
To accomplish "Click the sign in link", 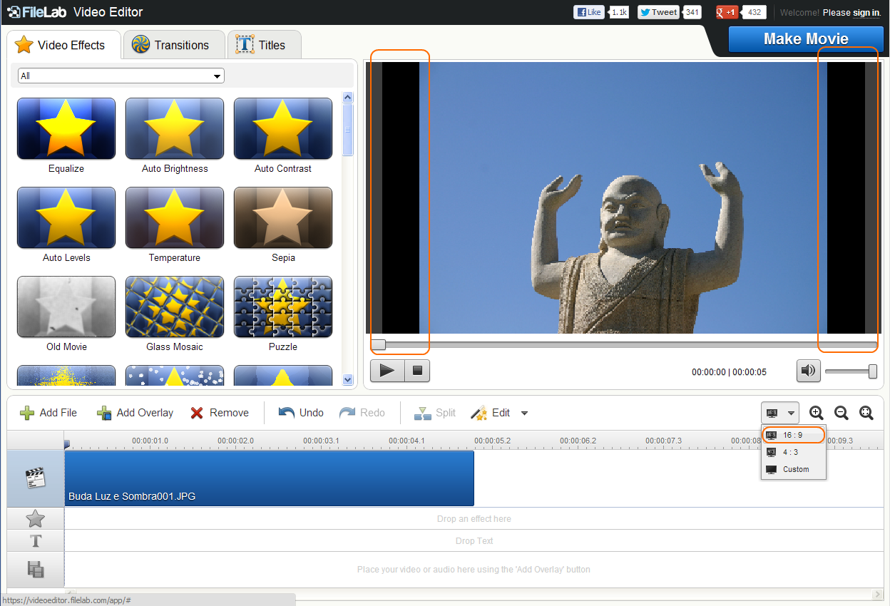I will [866, 13].
